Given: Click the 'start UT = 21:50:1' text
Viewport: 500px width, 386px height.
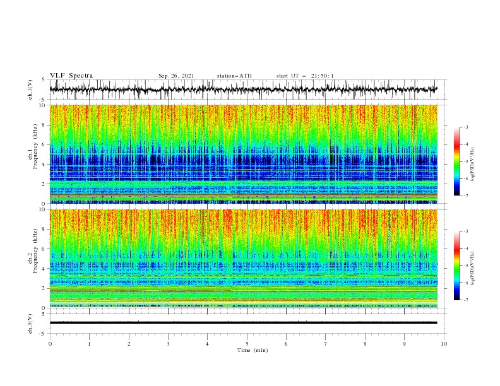Looking at the screenshot, I should pyautogui.click(x=305, y=76).
